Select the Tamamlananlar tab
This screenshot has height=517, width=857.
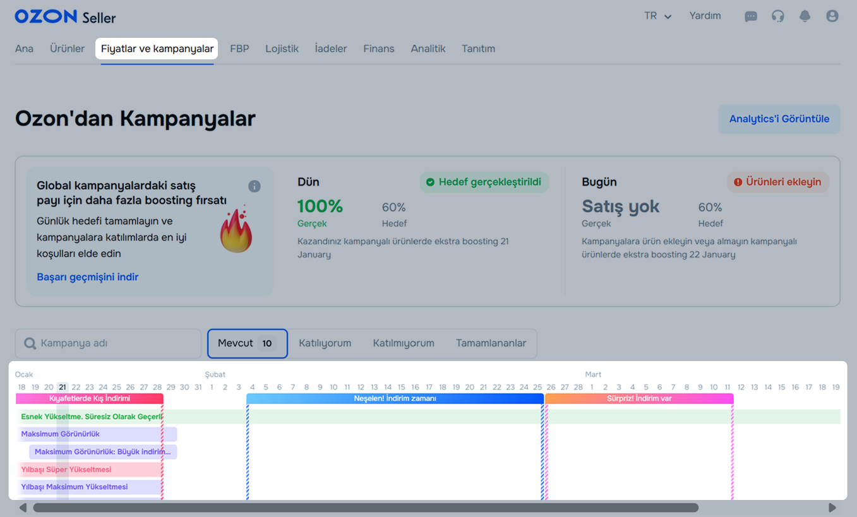click(x=491, y=343)
